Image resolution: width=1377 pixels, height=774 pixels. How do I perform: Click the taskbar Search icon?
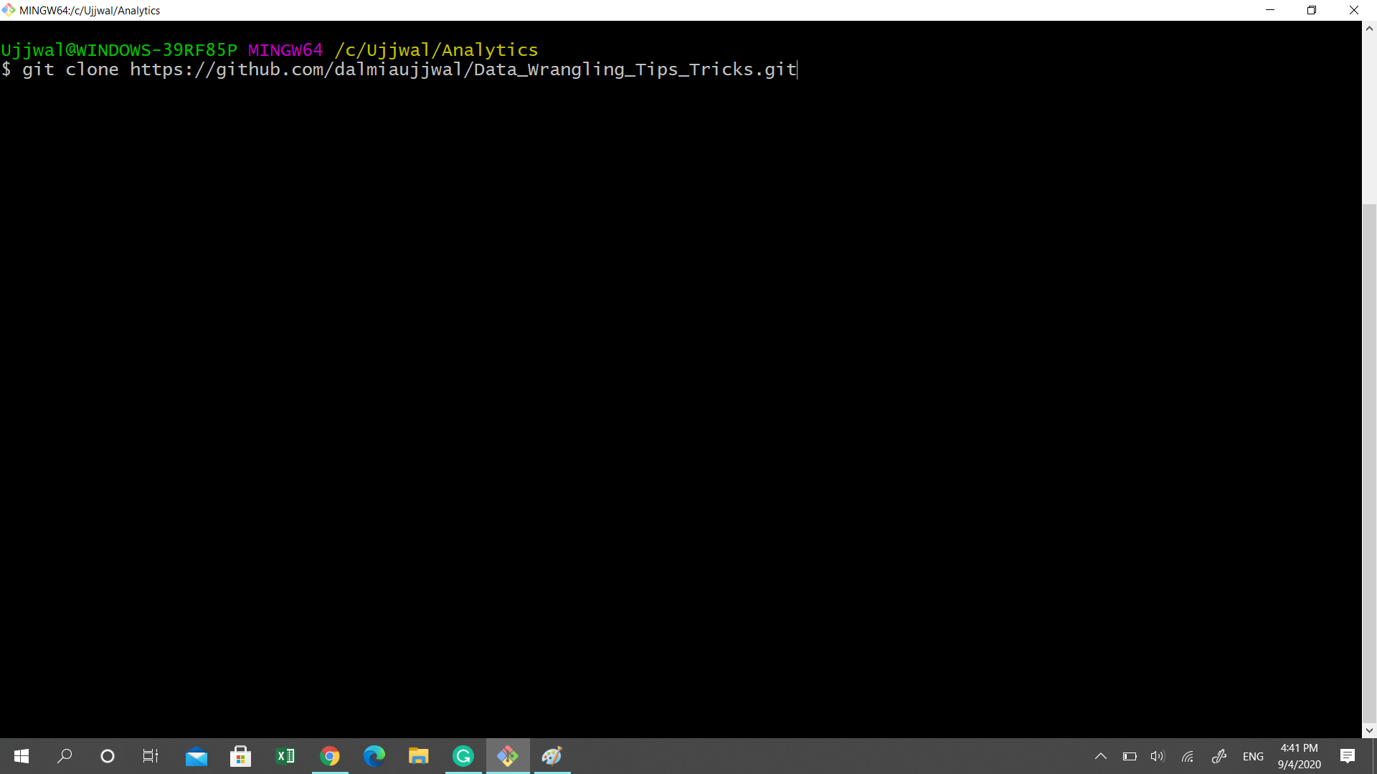[x=65, y=756]
